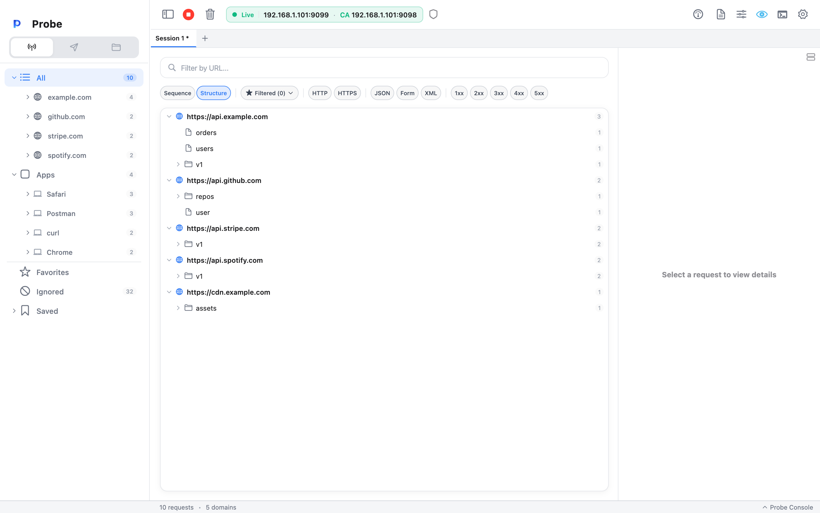Toggle the HTTP filter chip
The height and width of the screenshot is (513, 820).
pos(319,93)
